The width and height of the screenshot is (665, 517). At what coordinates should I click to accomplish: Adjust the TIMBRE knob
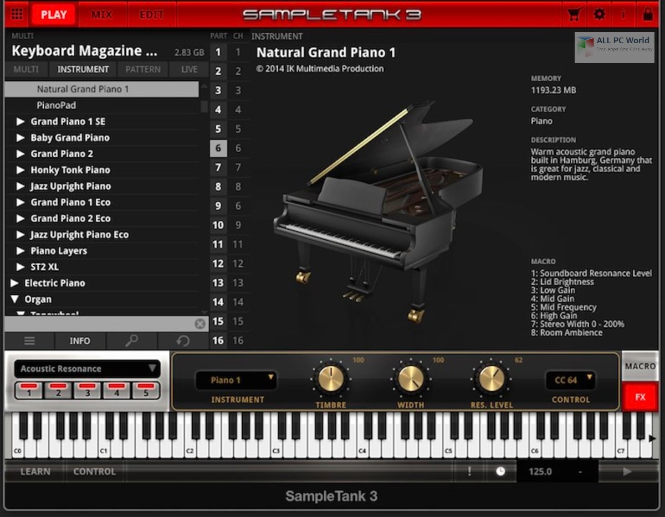point(331,380)
